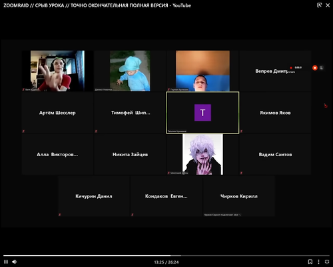Click the 13:25 / 26:24 time display
Screen dimensions: 333x267
(x=166, y=262)
